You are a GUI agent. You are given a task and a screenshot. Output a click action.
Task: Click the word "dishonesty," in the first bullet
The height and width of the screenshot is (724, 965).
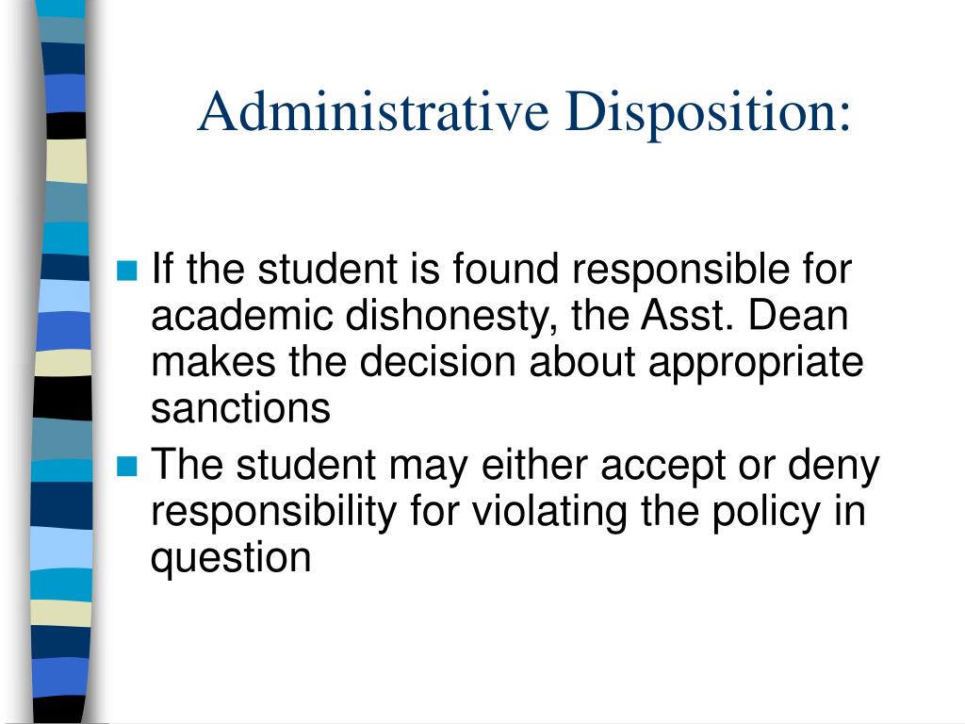pos(451,318)
